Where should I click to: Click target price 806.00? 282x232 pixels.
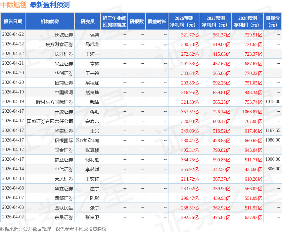274,169
